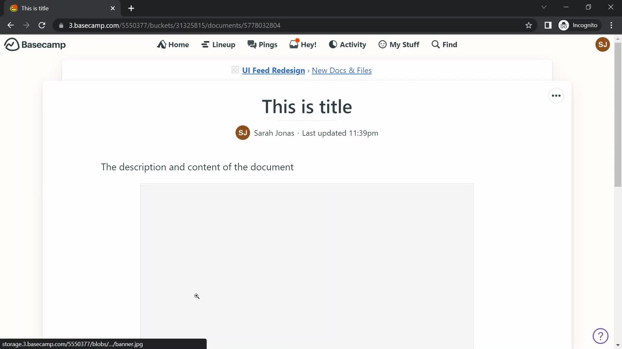Select the Activity menu tab
This screenshot has height=349, width=622.
point(348,44)
